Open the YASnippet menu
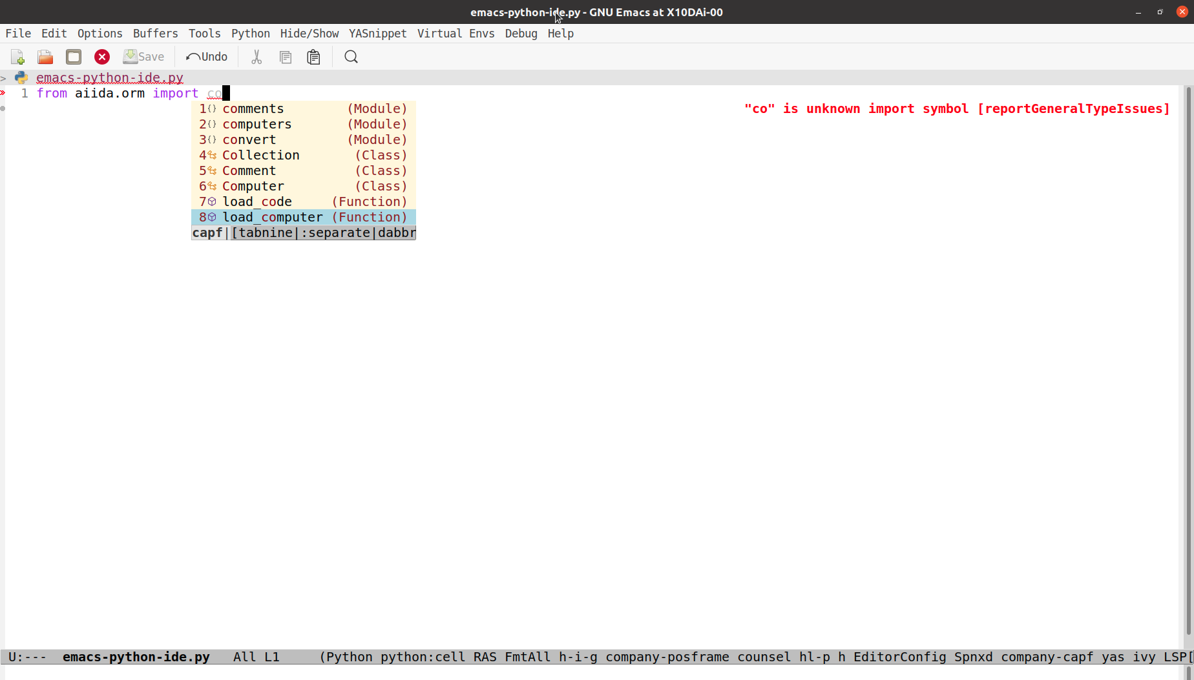The height and width of the screenshot is (680, 1194). (377, 34)
